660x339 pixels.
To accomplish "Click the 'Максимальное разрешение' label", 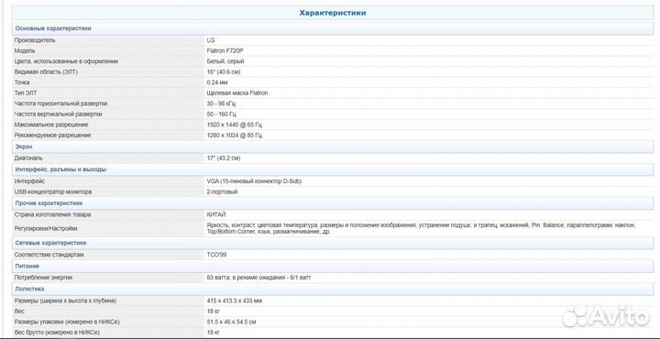I will pyautogui.click(x=51, y=125).
